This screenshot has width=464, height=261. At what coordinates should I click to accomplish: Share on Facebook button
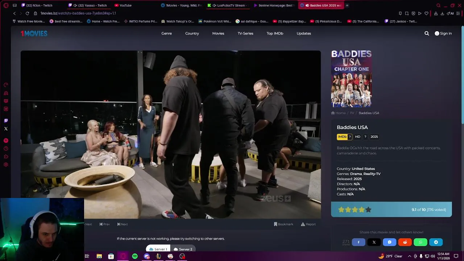359,242
